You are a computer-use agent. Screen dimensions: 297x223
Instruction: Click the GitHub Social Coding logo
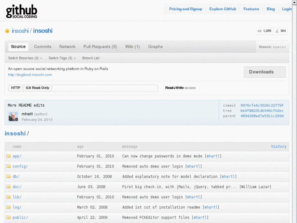[22, 11]
